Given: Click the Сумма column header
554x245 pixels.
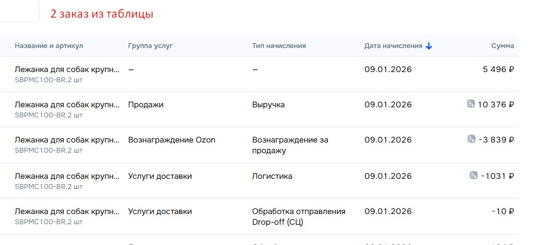Looking at the screenshot, I should tap(502, 46).
